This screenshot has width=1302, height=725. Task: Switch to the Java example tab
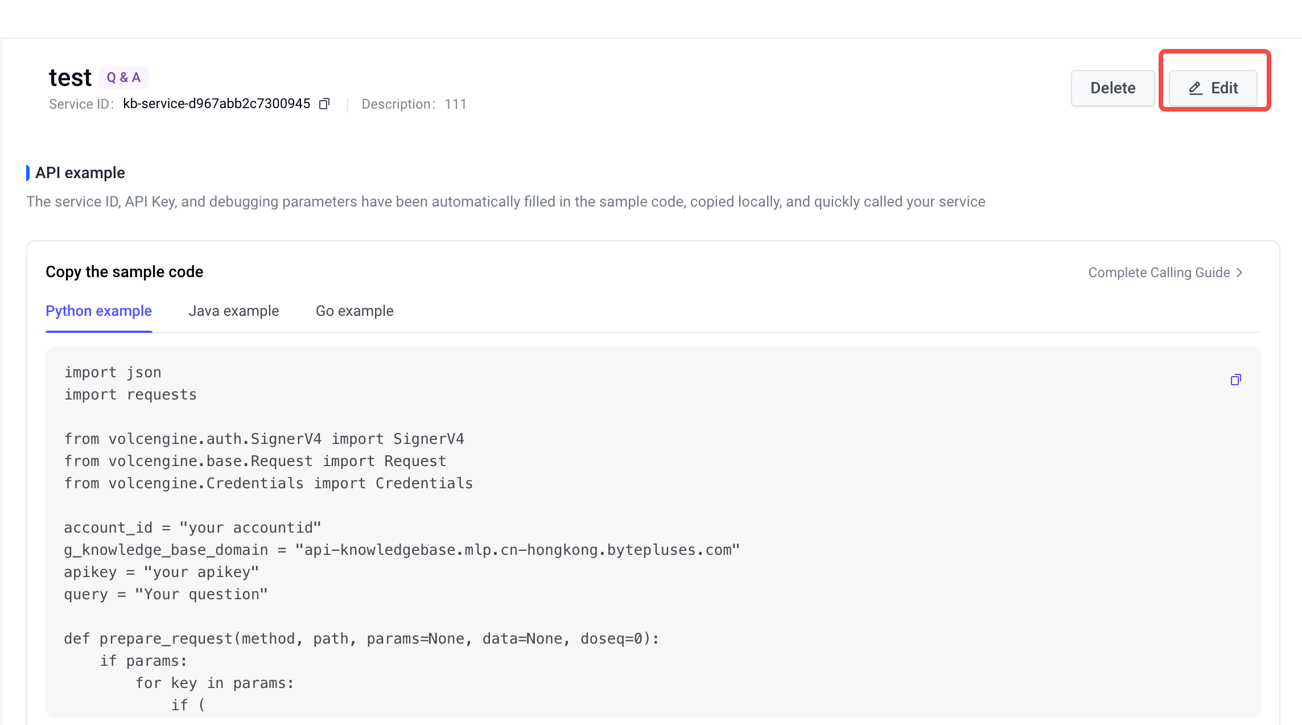[233, 311]
